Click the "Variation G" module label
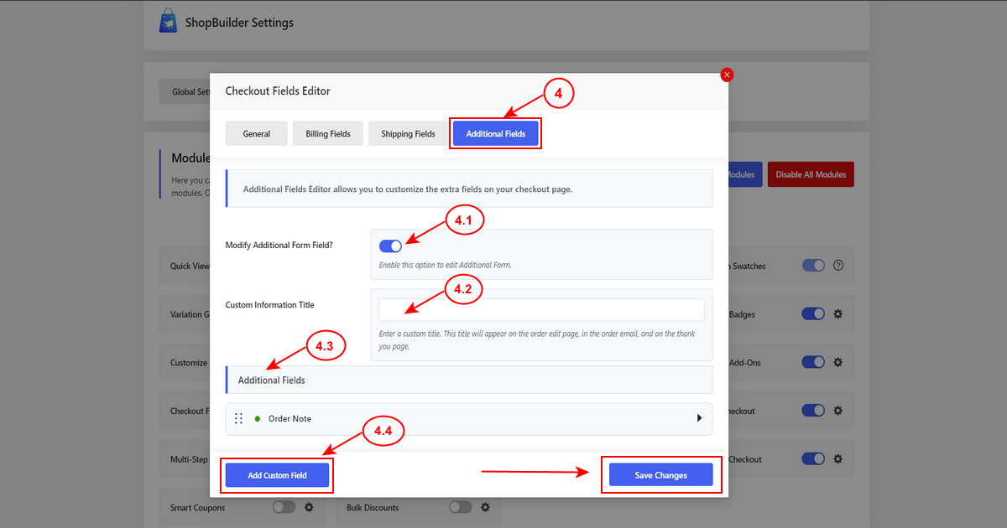 [x=190, y=314]
